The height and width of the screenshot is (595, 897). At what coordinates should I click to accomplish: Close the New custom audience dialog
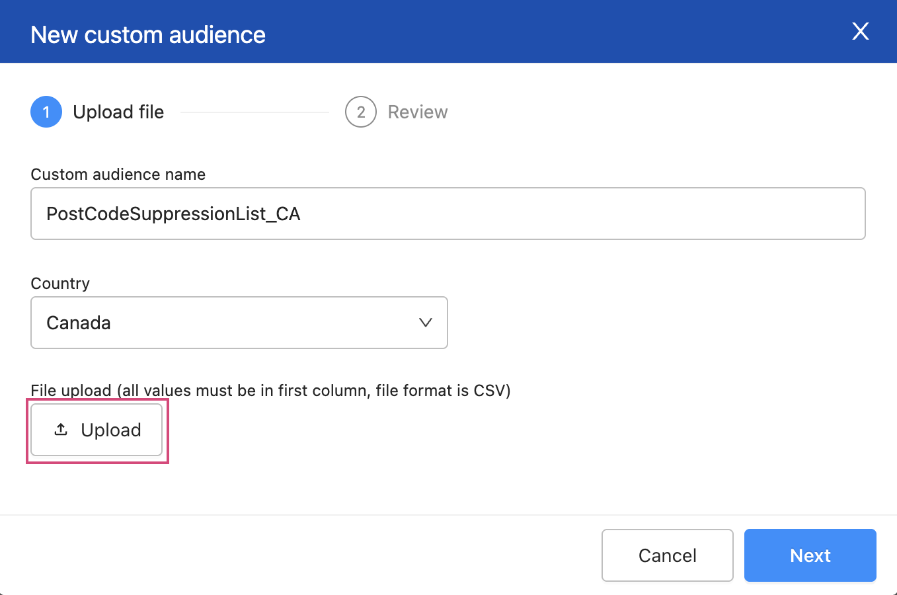(860, 31)
